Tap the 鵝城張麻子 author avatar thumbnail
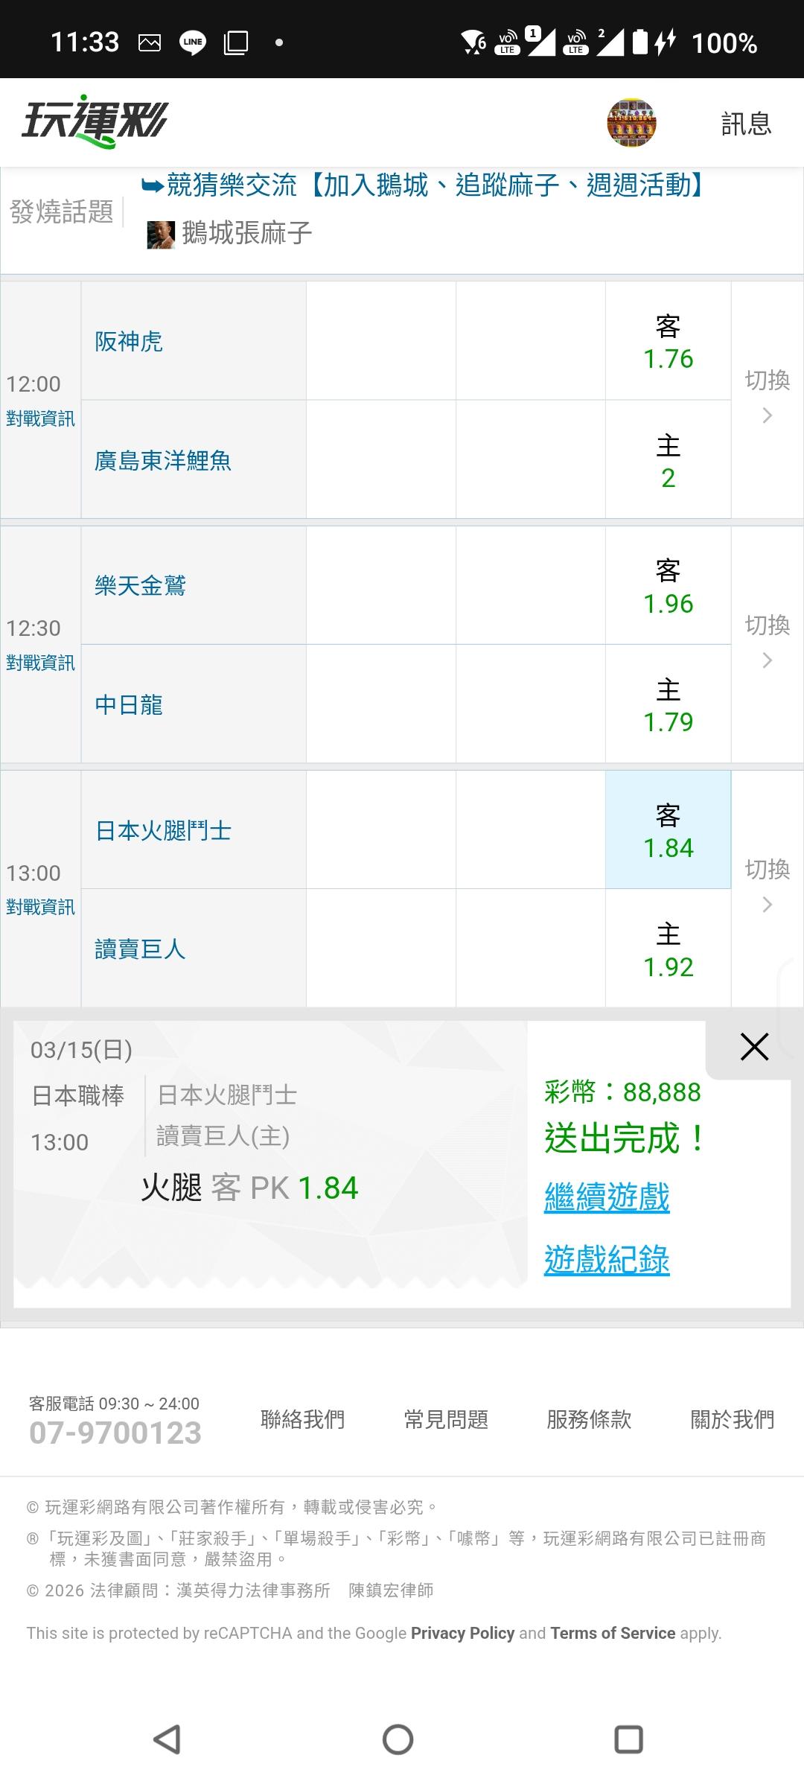This screenshot has height=1787, width=804. click(160, 235)
